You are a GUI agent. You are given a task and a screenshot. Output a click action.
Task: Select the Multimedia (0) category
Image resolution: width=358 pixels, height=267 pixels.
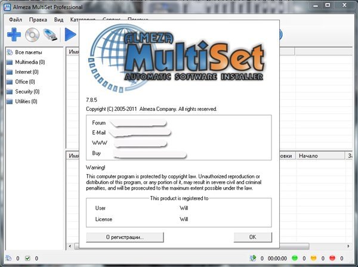30,62
